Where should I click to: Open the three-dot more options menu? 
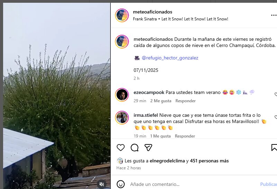point(274,15)
